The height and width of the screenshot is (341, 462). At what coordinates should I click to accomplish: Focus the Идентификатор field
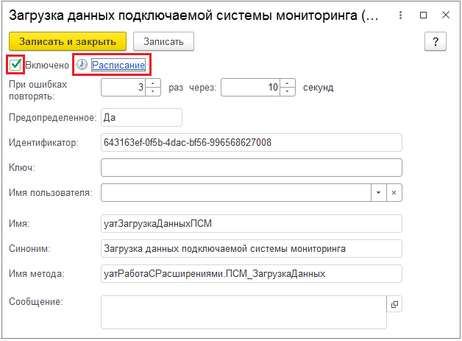(x=251, y=142)
